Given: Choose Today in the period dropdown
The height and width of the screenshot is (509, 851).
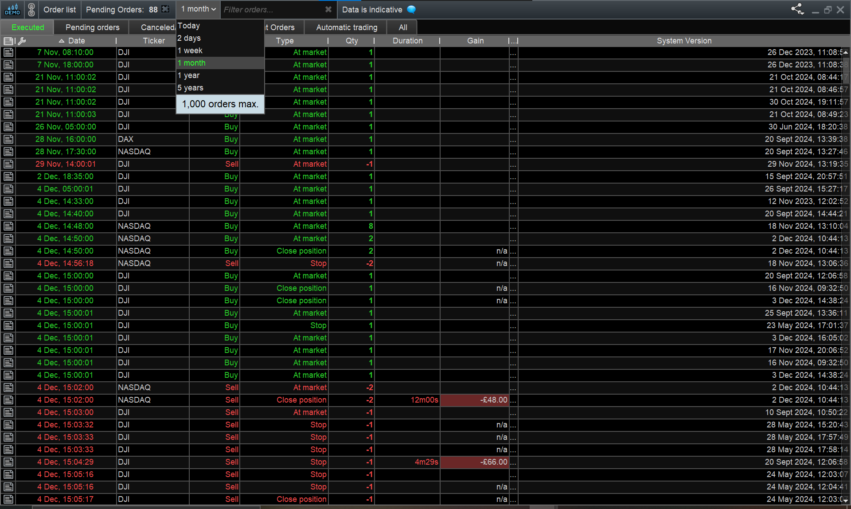Looking at the screenshot, I should point(189,26).
